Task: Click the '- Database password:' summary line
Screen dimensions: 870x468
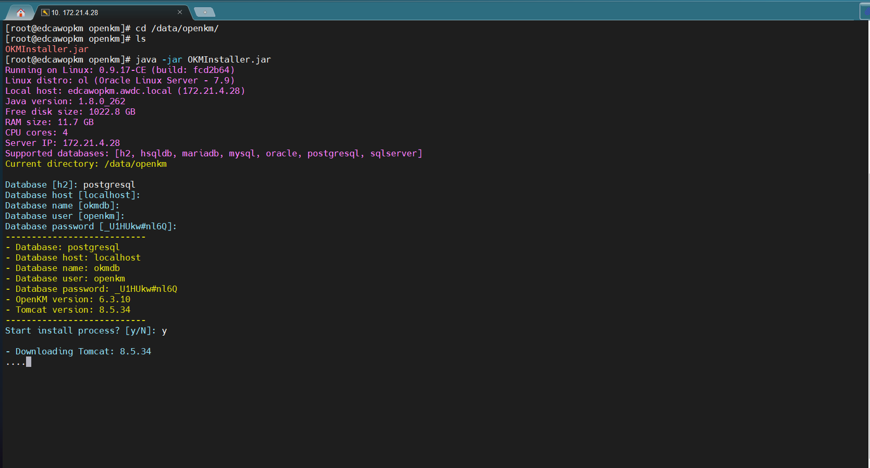Action: click(x=91, y=289)
